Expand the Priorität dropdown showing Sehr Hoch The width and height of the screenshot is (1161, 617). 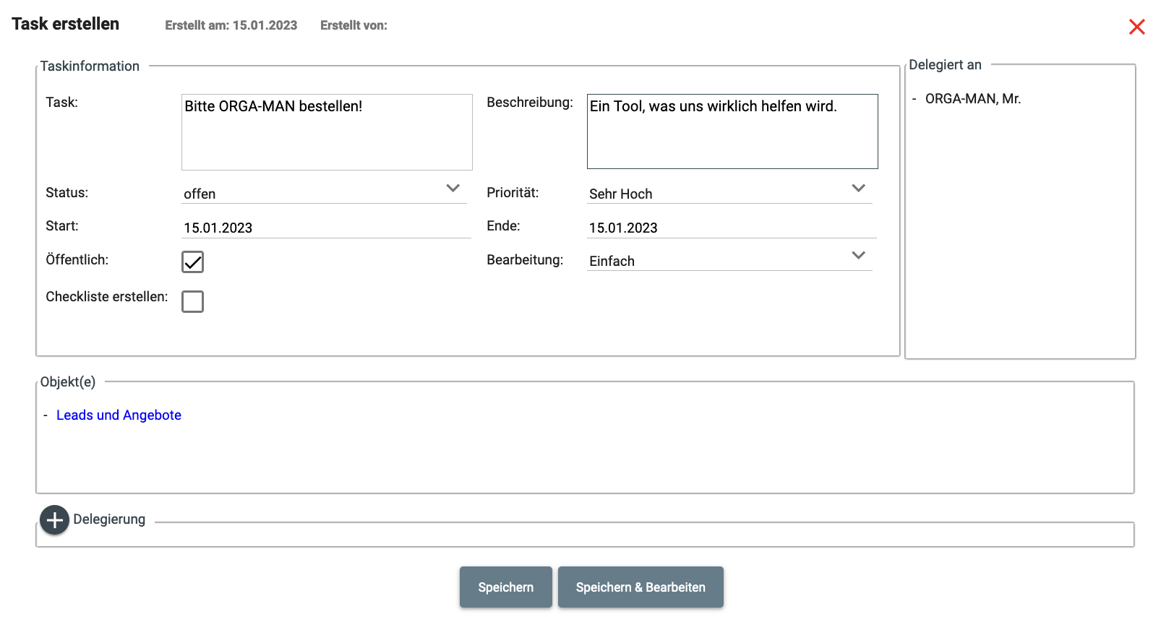coord(729,193)
